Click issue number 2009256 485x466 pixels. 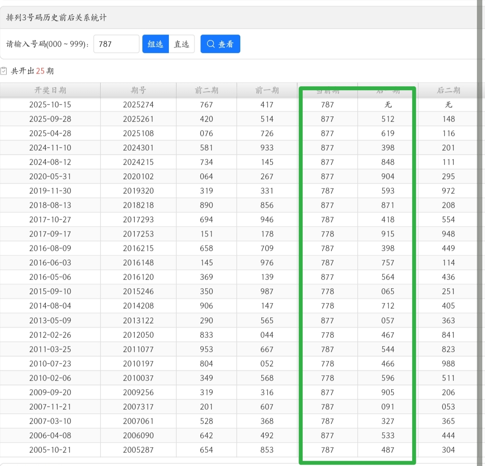pos(138,392)
